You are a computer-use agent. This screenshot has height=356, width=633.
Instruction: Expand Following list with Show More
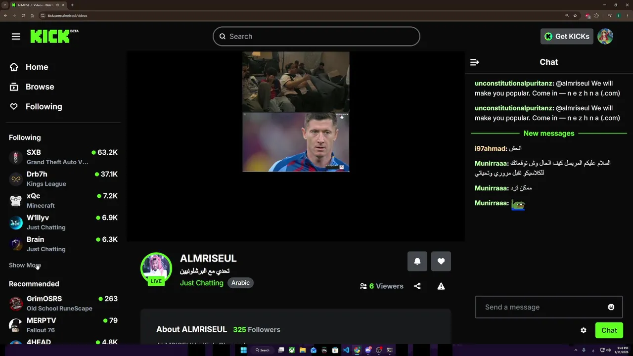click(25, 265)
